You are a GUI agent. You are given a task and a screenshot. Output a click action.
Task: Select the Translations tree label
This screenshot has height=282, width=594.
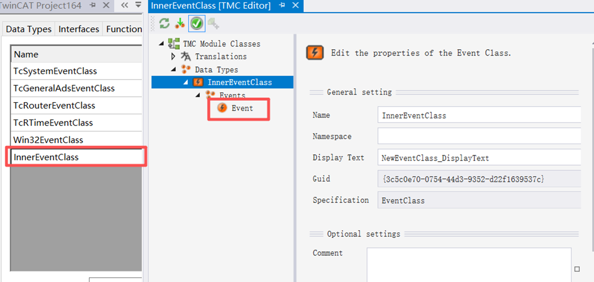point(221,56)
